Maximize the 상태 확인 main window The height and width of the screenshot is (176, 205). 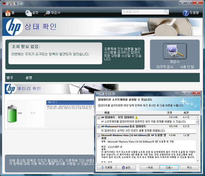point(189,2)
